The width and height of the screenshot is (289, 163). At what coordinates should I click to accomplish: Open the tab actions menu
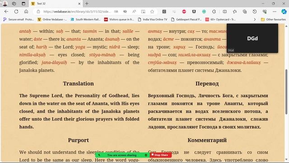tap(23, 4)
